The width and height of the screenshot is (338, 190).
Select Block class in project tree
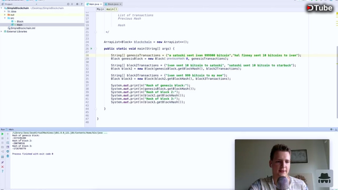[20, 22]
